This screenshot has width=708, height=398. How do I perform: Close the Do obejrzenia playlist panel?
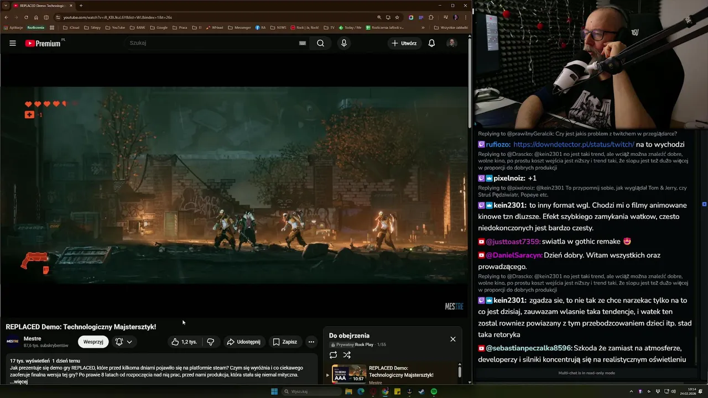(453, 339)
